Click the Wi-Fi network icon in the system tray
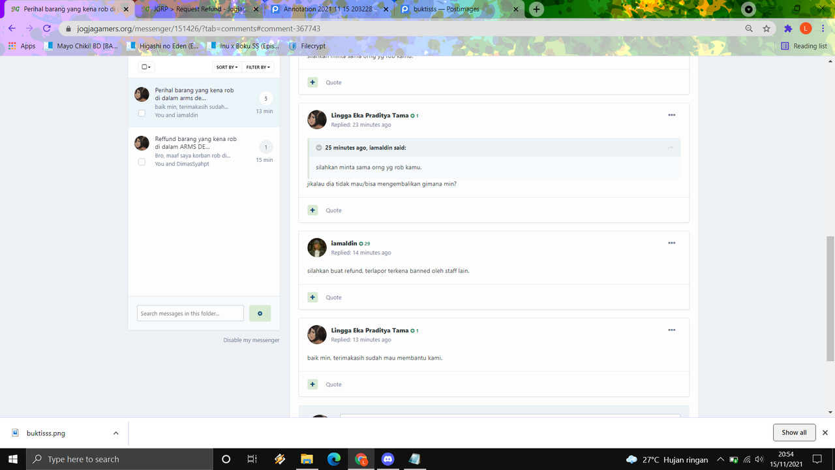Image resolution: width=835 pixels, height=470 pixels. (747, 460)
